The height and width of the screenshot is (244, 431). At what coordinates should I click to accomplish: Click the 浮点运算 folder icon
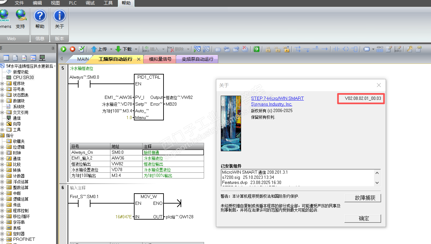(x=9, y=182)
